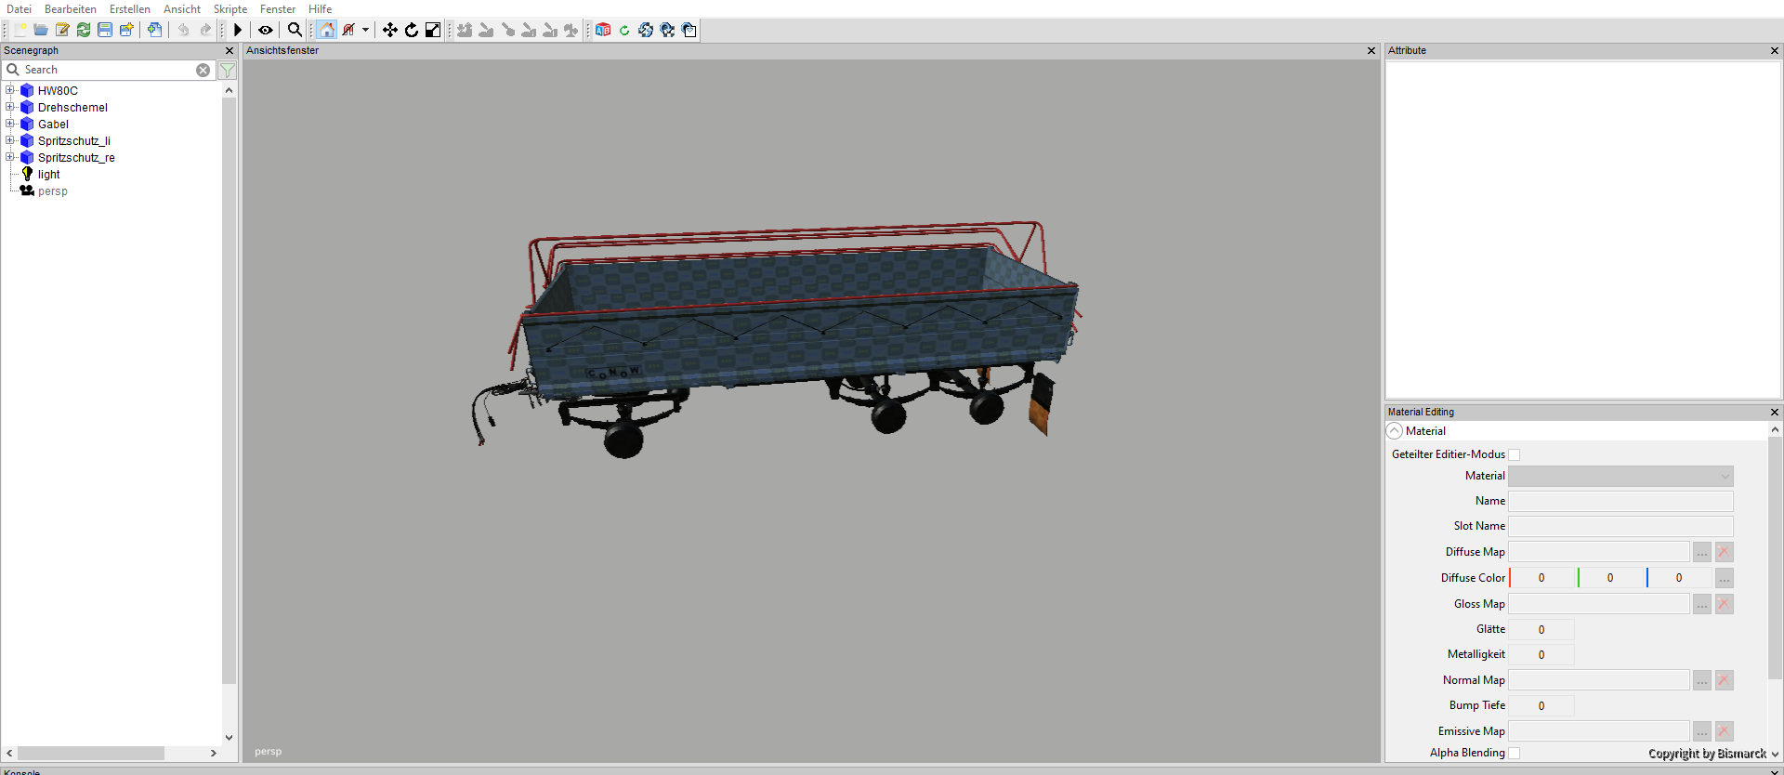Click the material Name input field
1784x775 pixels.
pyautogui.click(x=1620, y=501)
